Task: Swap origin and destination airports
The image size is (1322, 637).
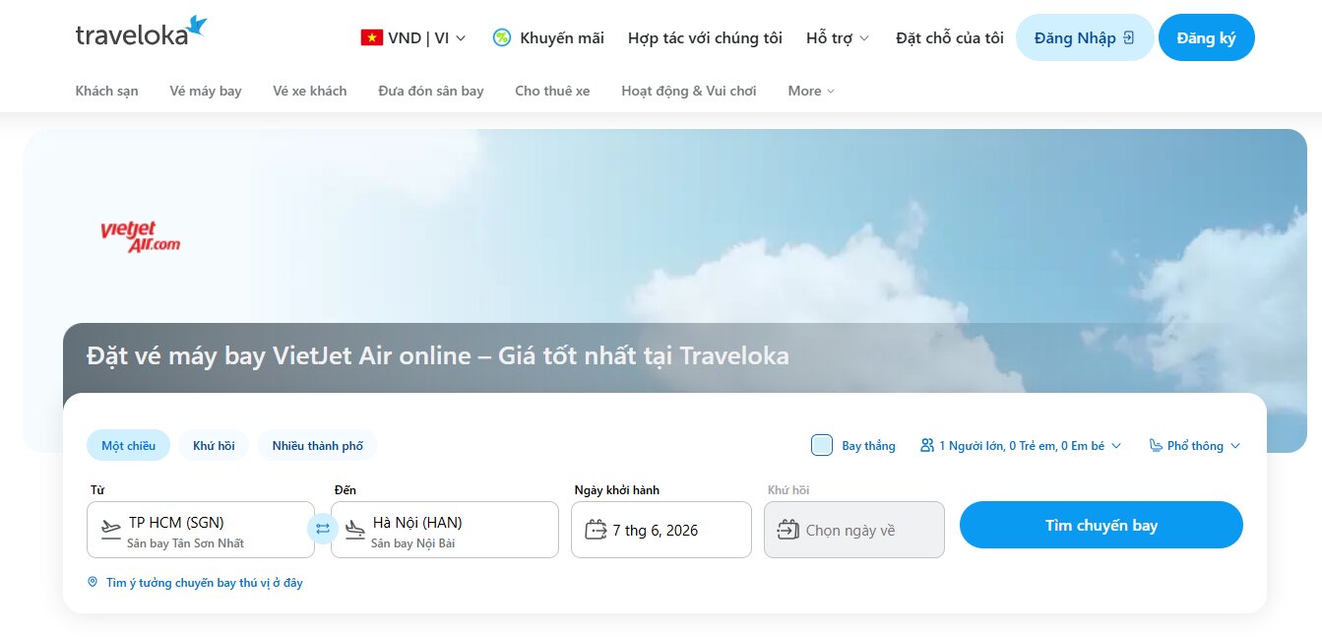Action: (323, 529)
